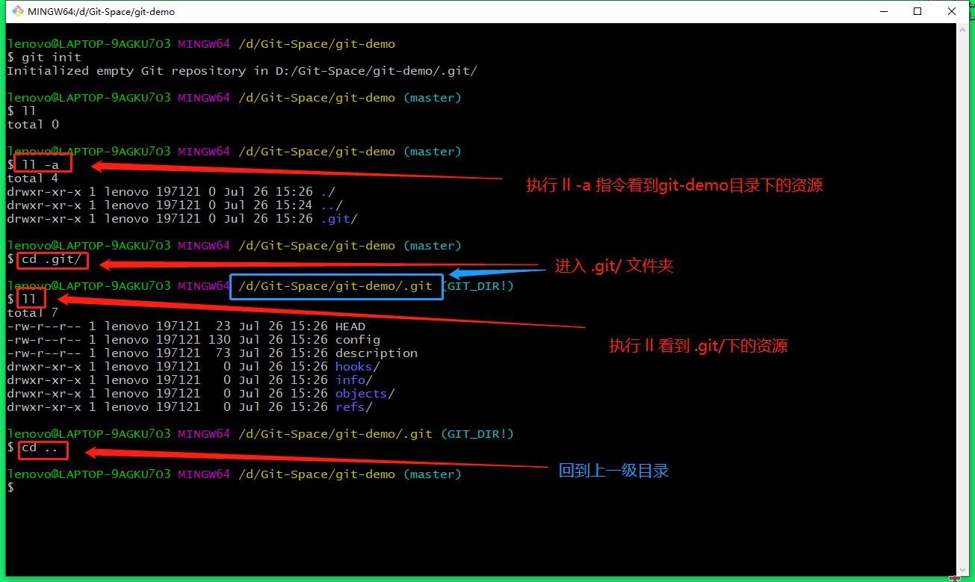Click the title text MINGW64:/d/Git-Space/git-demo

pos(102,12)
